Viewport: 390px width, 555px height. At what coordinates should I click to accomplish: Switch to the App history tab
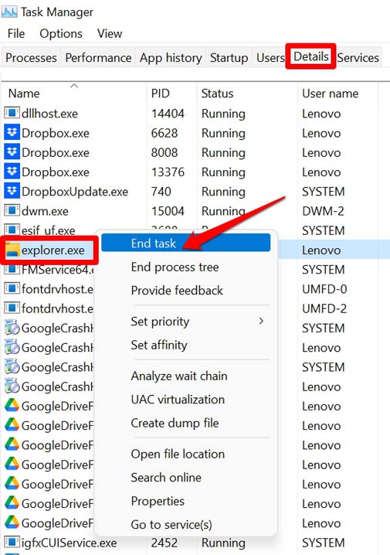(171, 58)
